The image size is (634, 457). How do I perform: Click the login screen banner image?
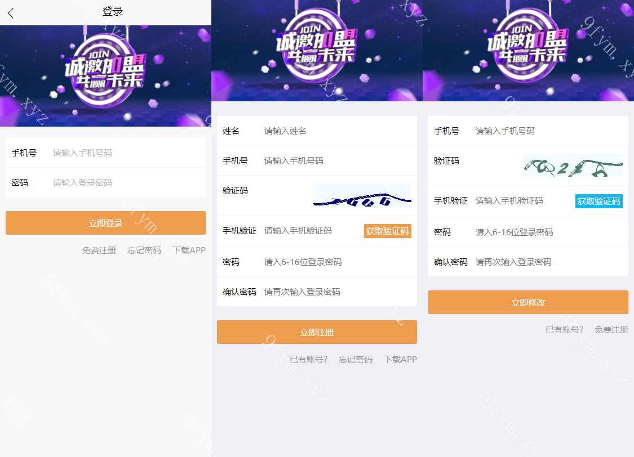click(105, 76)
